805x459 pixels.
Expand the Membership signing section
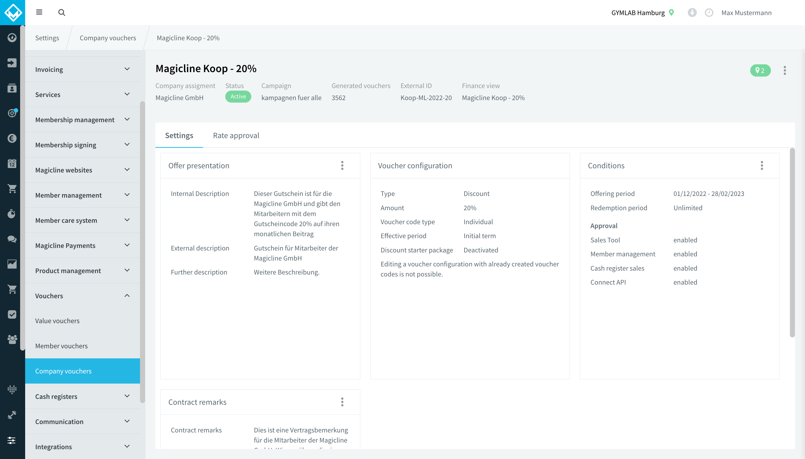[x=82, y=145]
